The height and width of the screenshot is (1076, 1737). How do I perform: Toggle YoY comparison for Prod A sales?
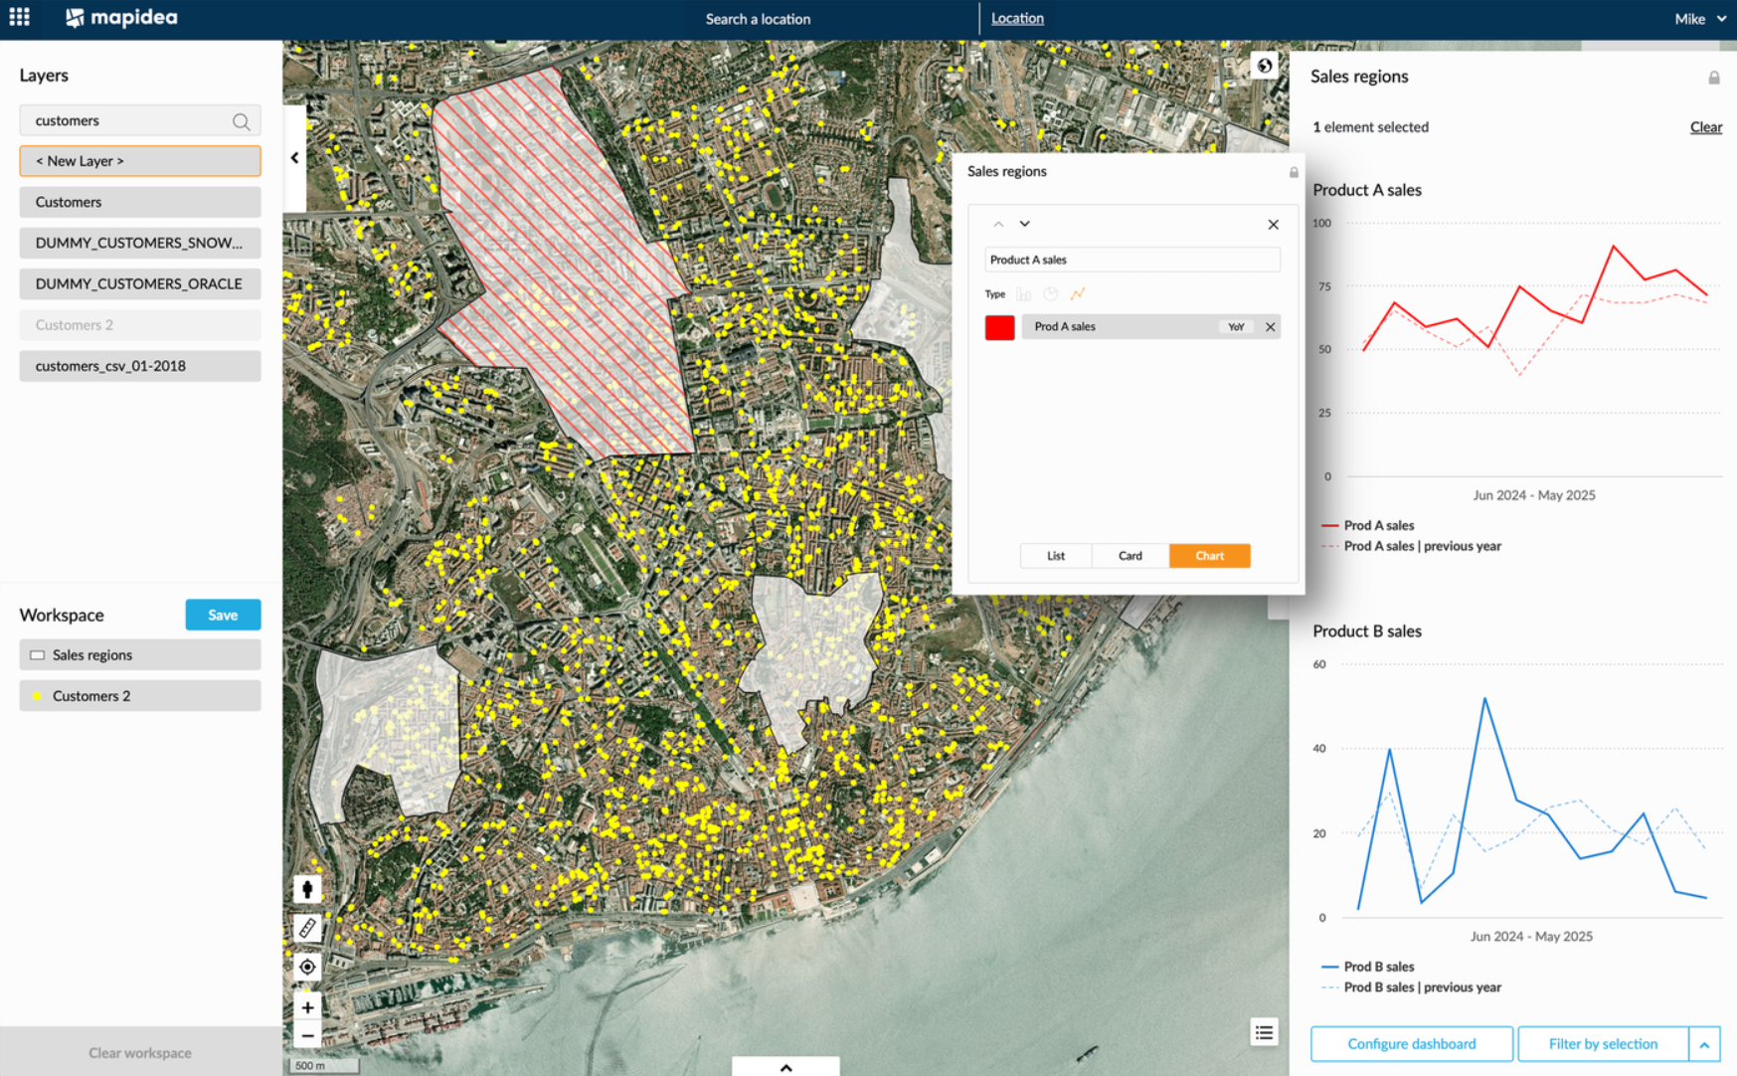[x=1236, y=327]
